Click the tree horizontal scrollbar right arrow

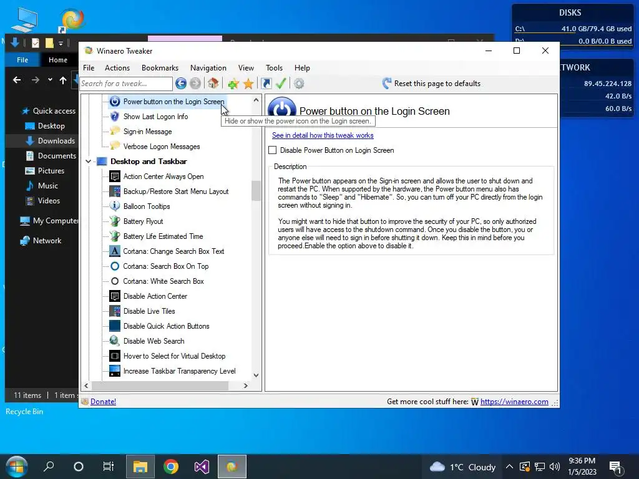tap(245, 385)
